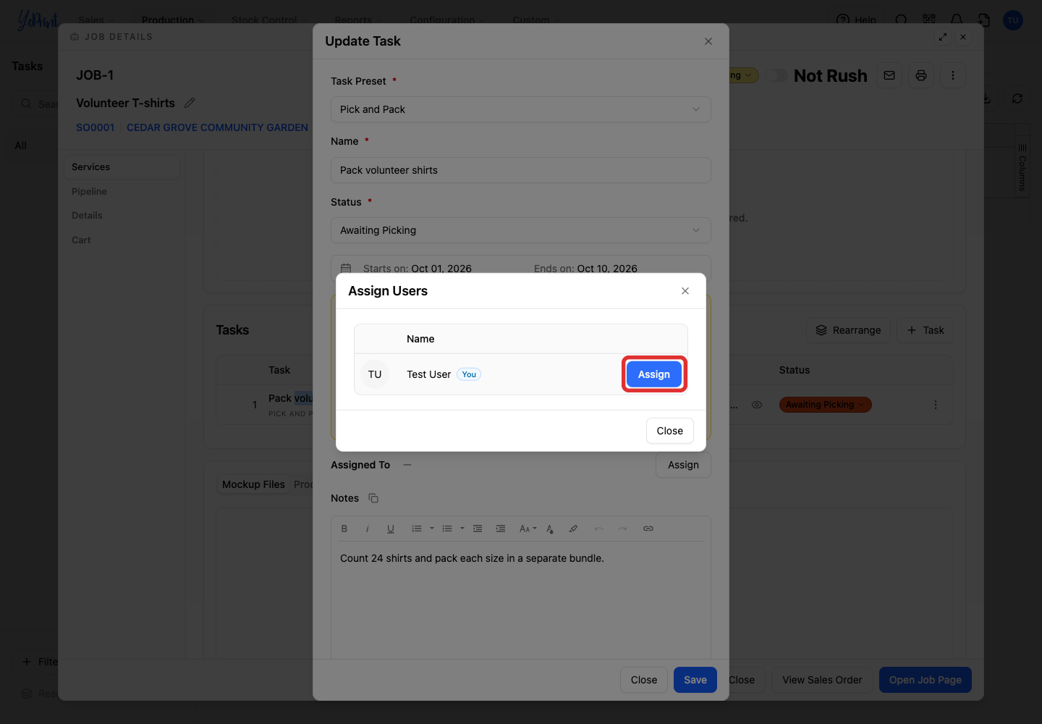Expand numbered list style options arrow
Viewport: 1042px width, 724px height.
(x=432, y=529)
